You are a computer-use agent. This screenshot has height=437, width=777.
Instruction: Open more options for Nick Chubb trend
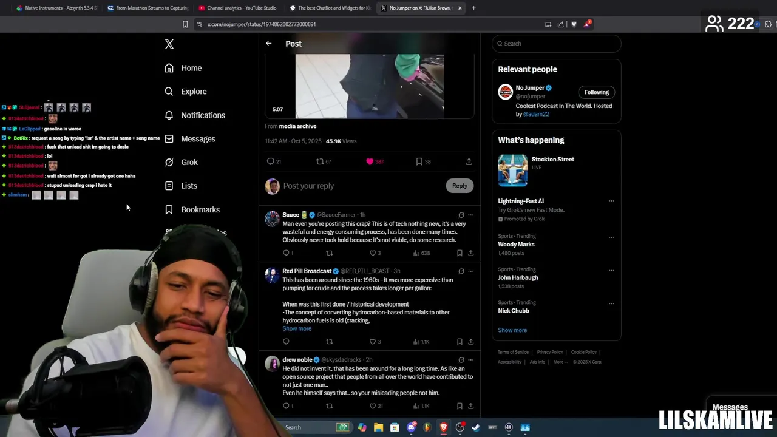coord(611,303)
